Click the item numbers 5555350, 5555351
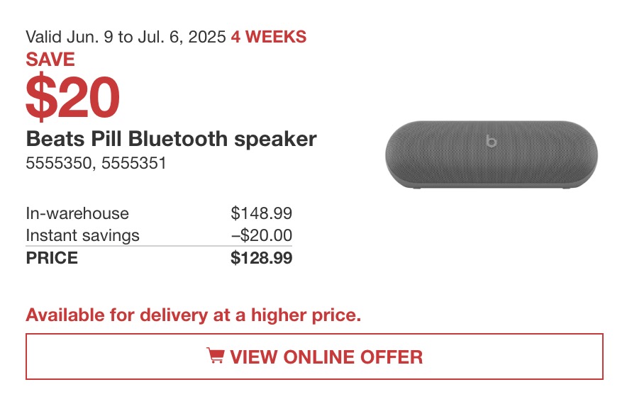Screen dimensions: 627x404 (96, 163)
